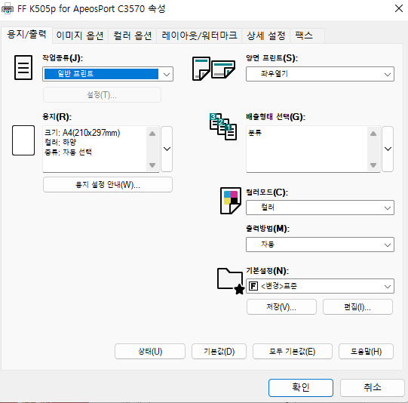
Task: Open the 컬러모드 dropdown showing 컬러
Action: click(320, 208)
